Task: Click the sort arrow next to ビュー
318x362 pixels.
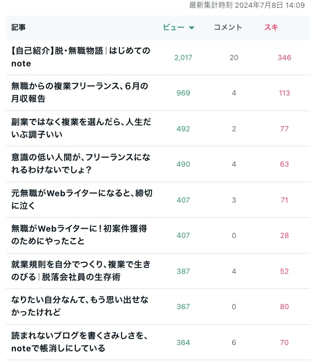Action: [x=191, y=28]
